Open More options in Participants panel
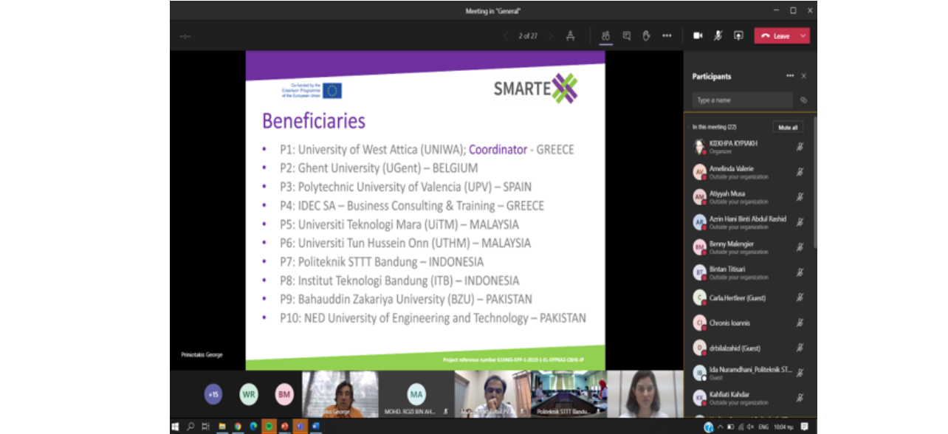Screen dimensions: 948x434 click(x=790, y=76)
